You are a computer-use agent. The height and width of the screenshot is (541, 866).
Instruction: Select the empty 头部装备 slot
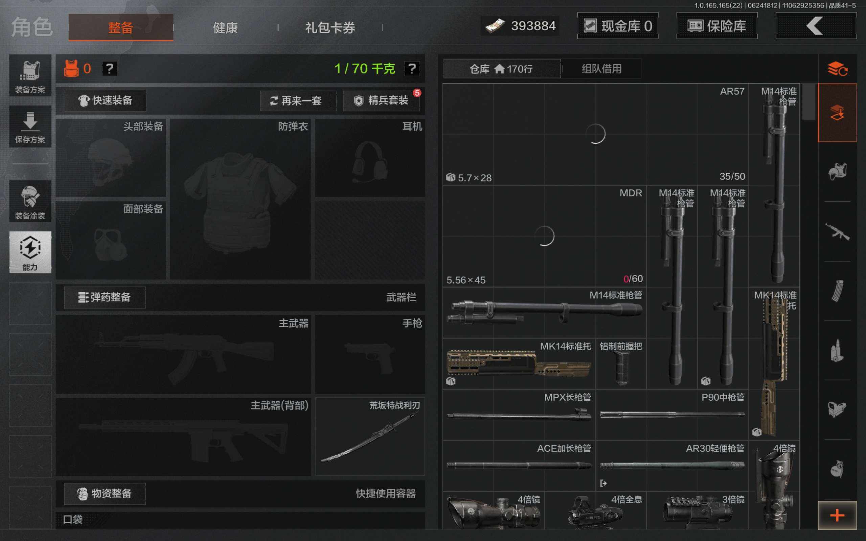click(x=111, y=158)
